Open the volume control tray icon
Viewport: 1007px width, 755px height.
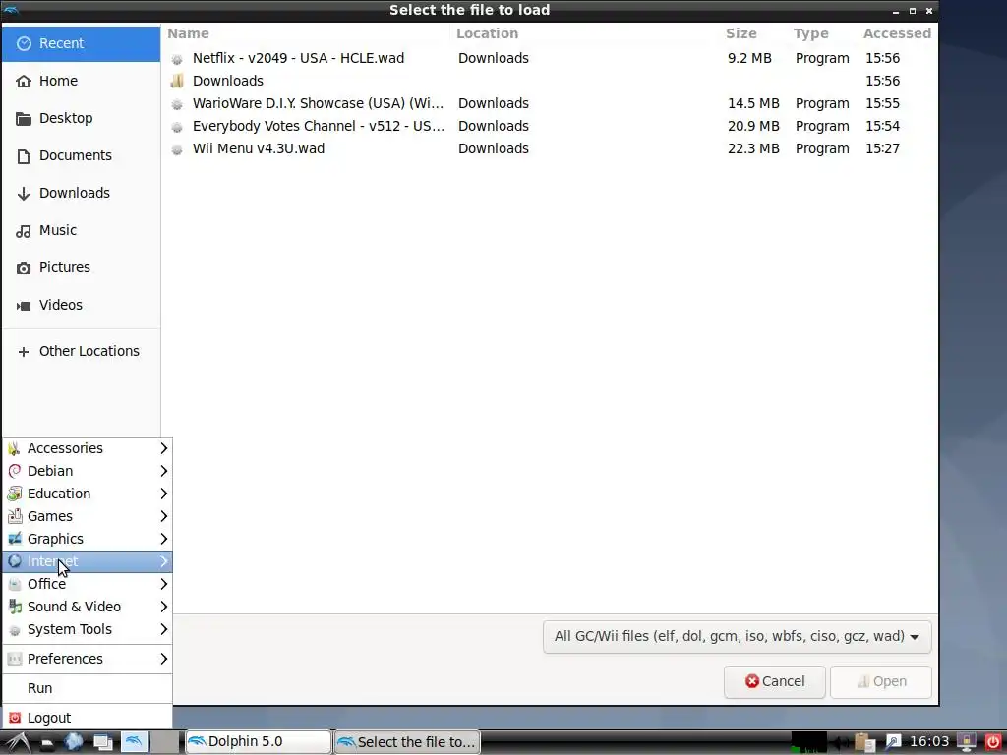pyautogui.click(x=842, y=743)
